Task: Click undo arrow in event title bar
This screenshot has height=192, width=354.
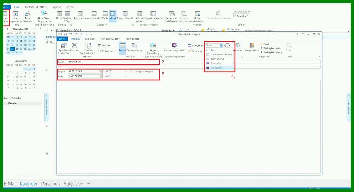Action: tap(71, 34)
